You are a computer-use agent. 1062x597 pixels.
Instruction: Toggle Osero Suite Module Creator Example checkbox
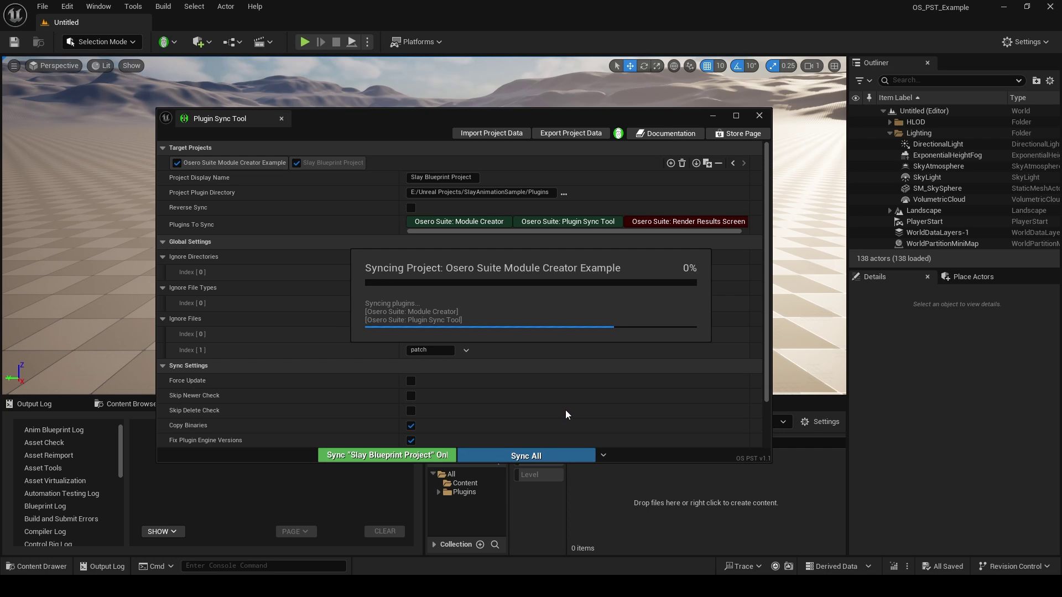click(177, 163)
